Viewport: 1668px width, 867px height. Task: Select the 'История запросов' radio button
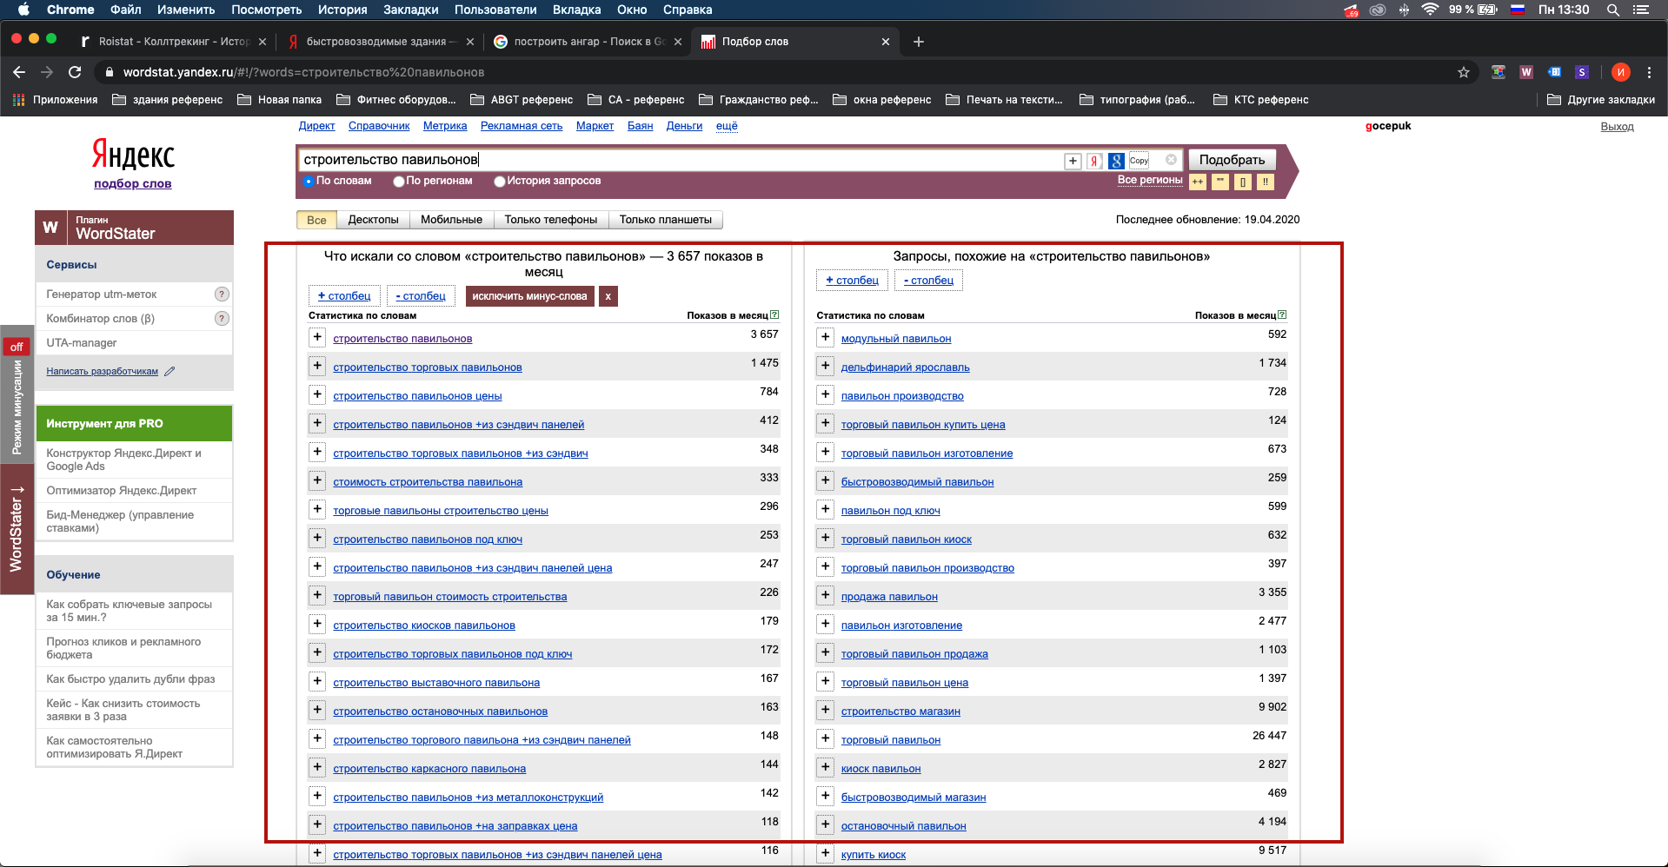coord(499,182)
